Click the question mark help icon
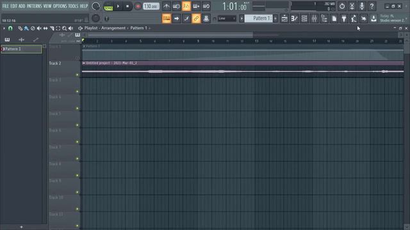Image resolution: width=410 pixels, height=230 pixels. pyautogui.click(x=372, y=6)
